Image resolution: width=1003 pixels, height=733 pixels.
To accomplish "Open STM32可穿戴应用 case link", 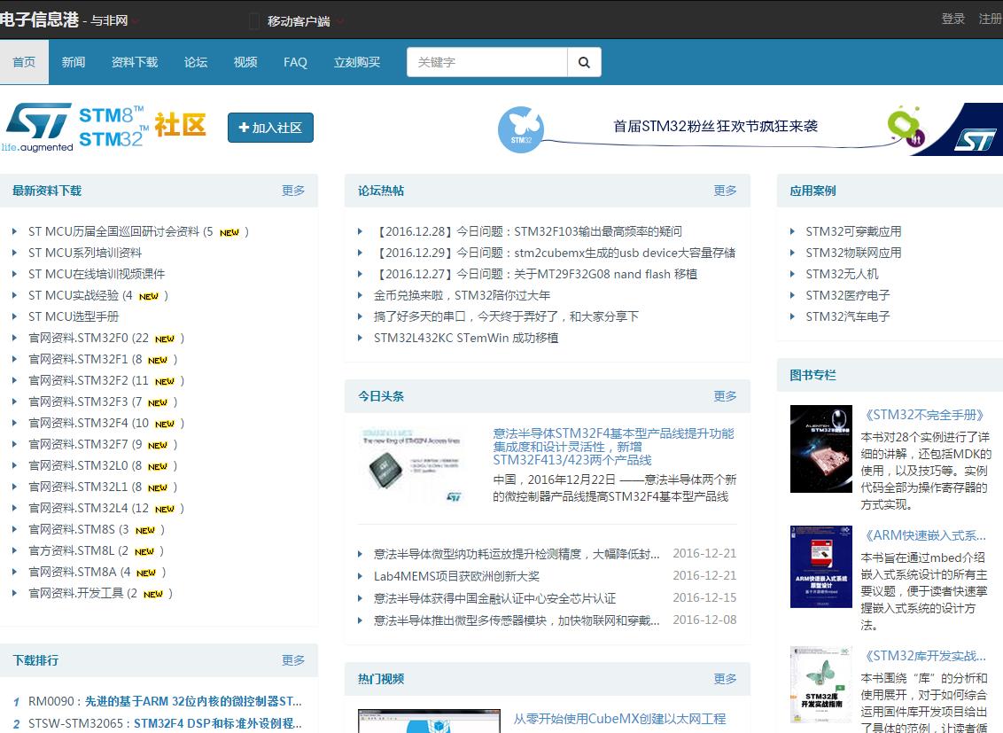I will (853, 231).
